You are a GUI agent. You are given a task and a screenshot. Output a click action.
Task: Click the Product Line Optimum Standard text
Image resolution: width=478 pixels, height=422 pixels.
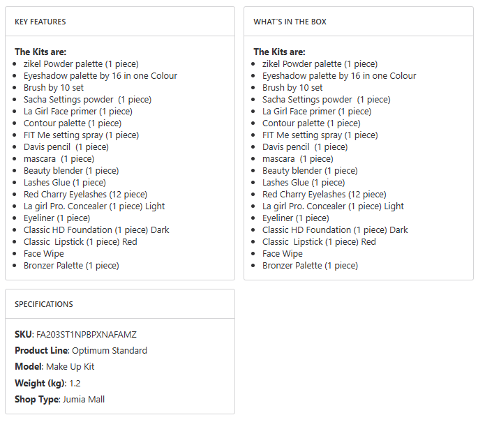[x=81, y=350]
